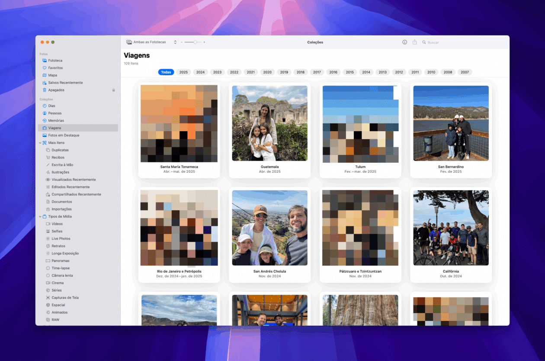The width and height of the screenshot is (545, 361).
Task: Open Rio de Janeiro e Petrópolis trip
Action: point(179,234)
